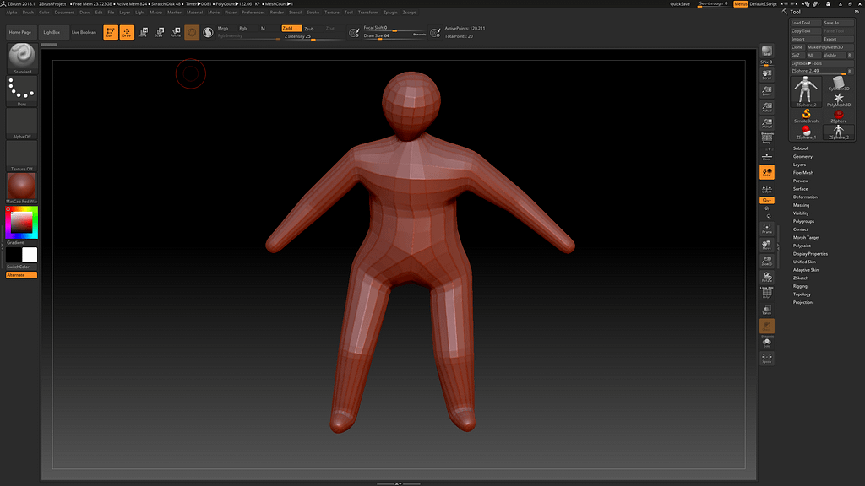Click the Scroll canvas icon
This screenshot has width=865, height=486.
(767, 75)
